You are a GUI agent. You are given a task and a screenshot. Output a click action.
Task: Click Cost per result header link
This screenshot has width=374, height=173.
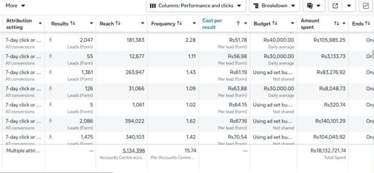coord(212,24)
